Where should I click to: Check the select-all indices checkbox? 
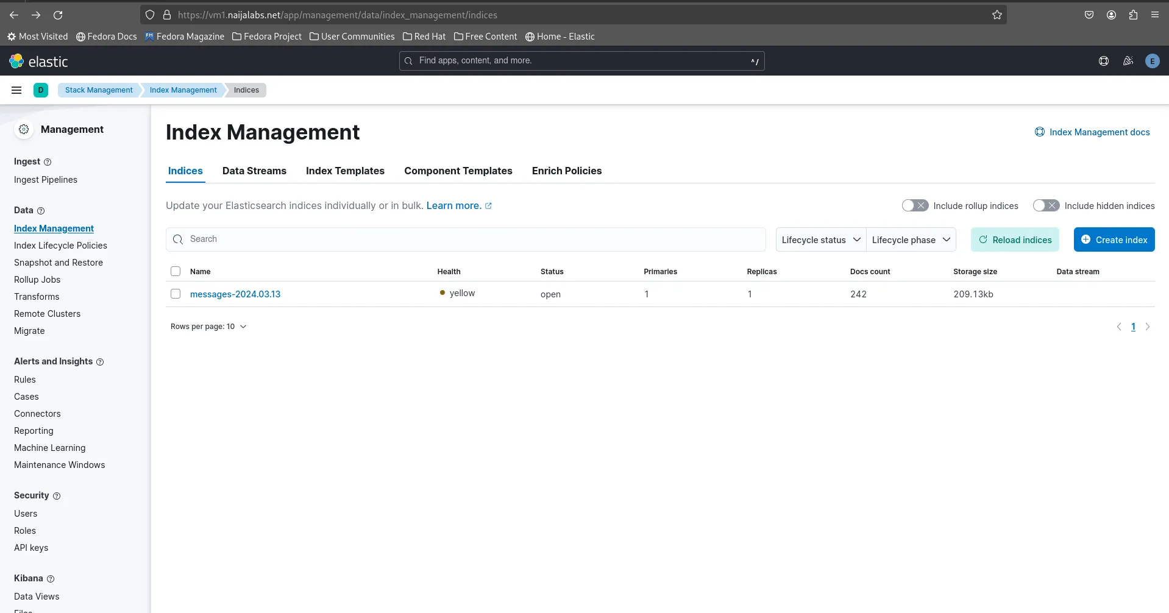176,271
